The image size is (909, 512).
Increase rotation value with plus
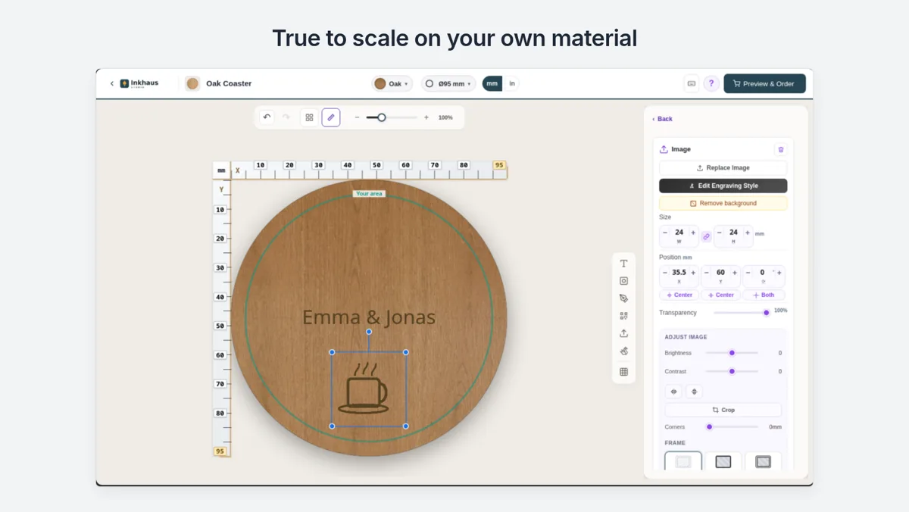point(779,273)
